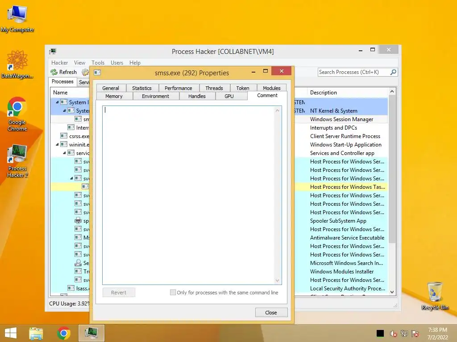The image size is (457, 342).
Task: Open Windows Start button
Action: pos(11,333)
